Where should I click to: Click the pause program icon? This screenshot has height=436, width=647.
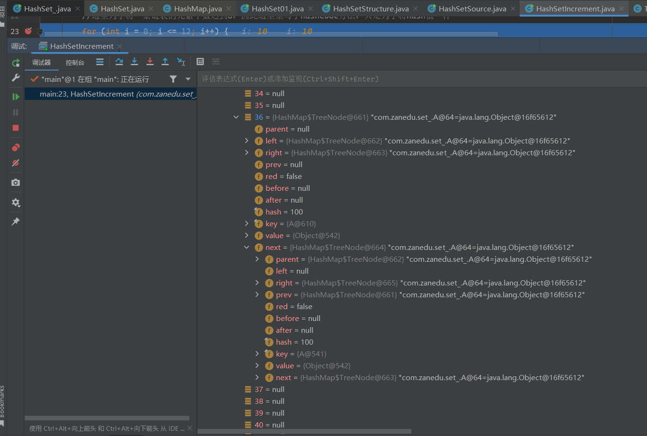(16, 112)
